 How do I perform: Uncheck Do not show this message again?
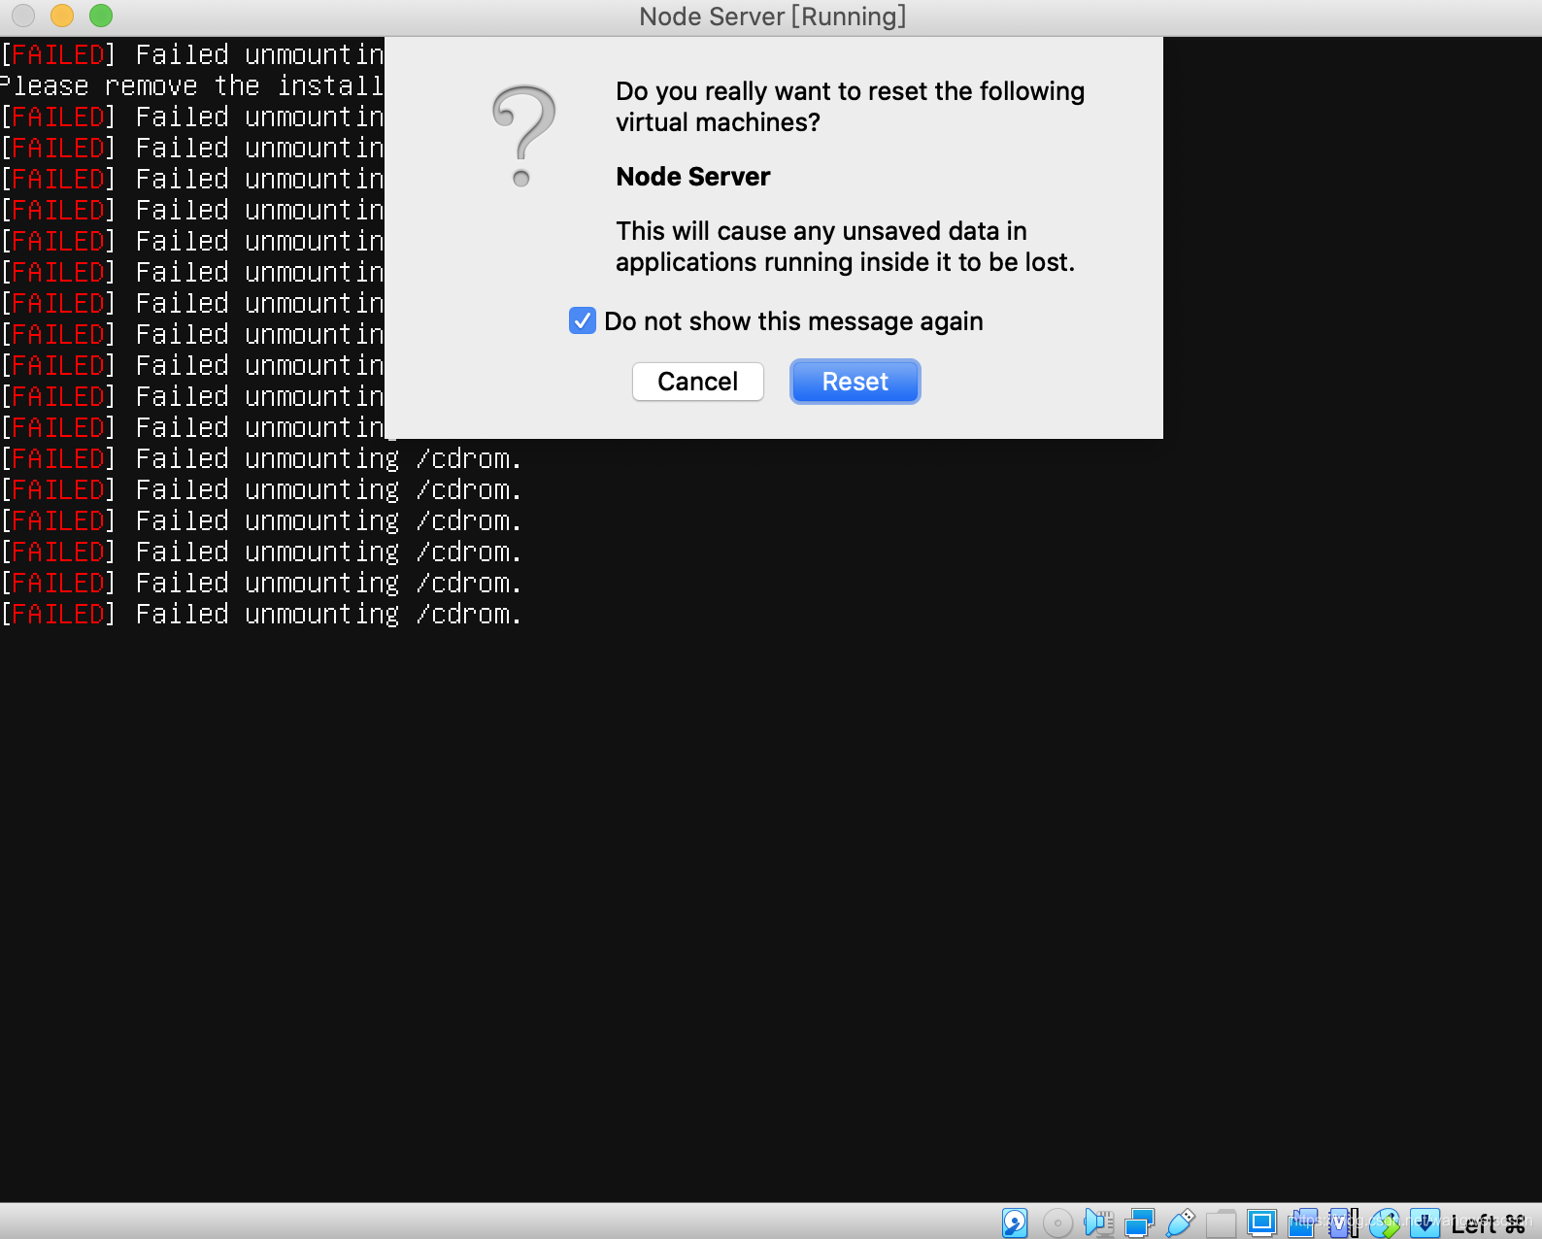tap(583, 320)
